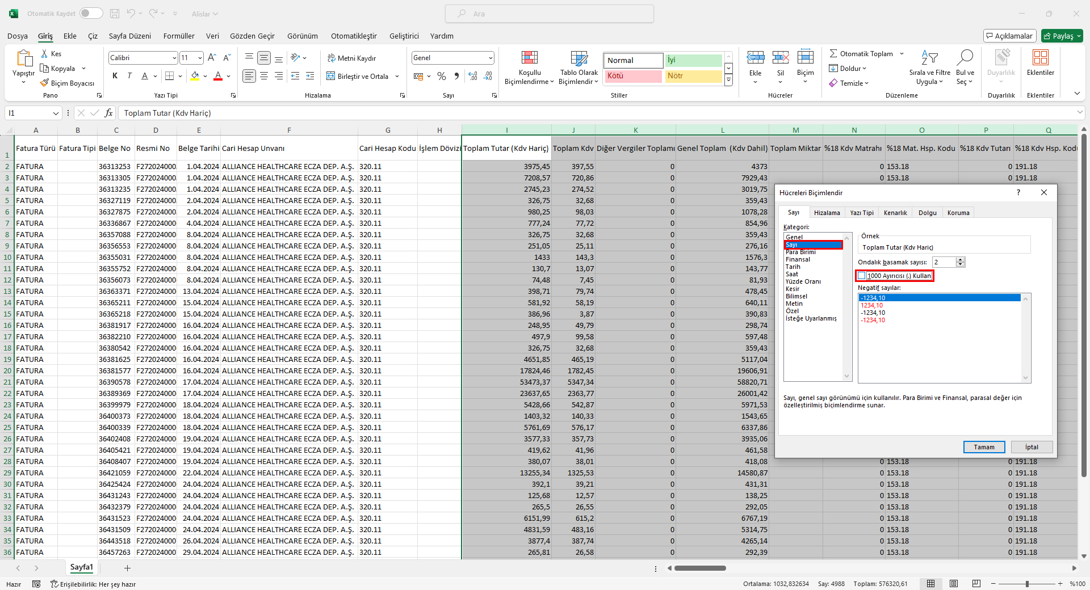Screen dimensions: 1090x590
Task: Click the comma style icon
Action: point(456,76)
